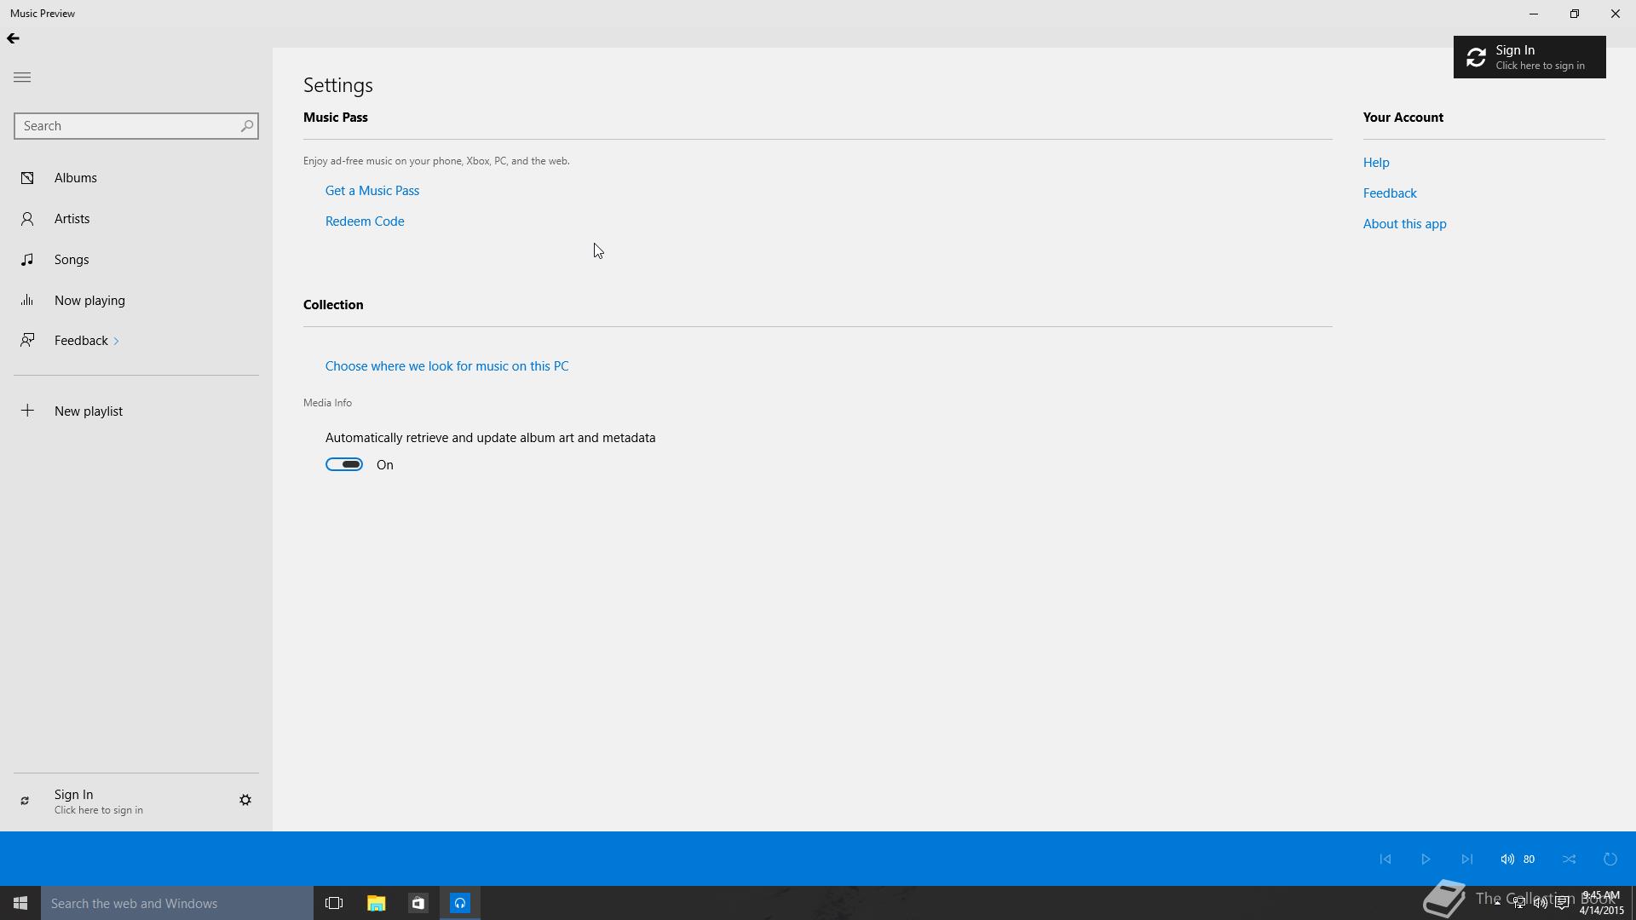Expand the Feedback chevron in the sidebar
The width and height of the screenshot is (1636, 920).
tap(116, 342)
